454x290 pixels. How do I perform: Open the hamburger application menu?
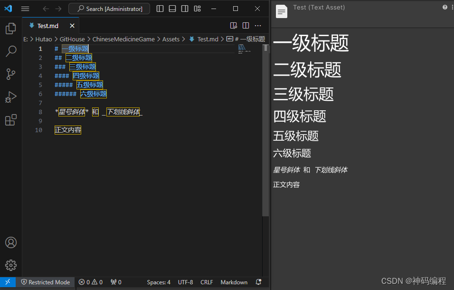(x=25, y=9)
